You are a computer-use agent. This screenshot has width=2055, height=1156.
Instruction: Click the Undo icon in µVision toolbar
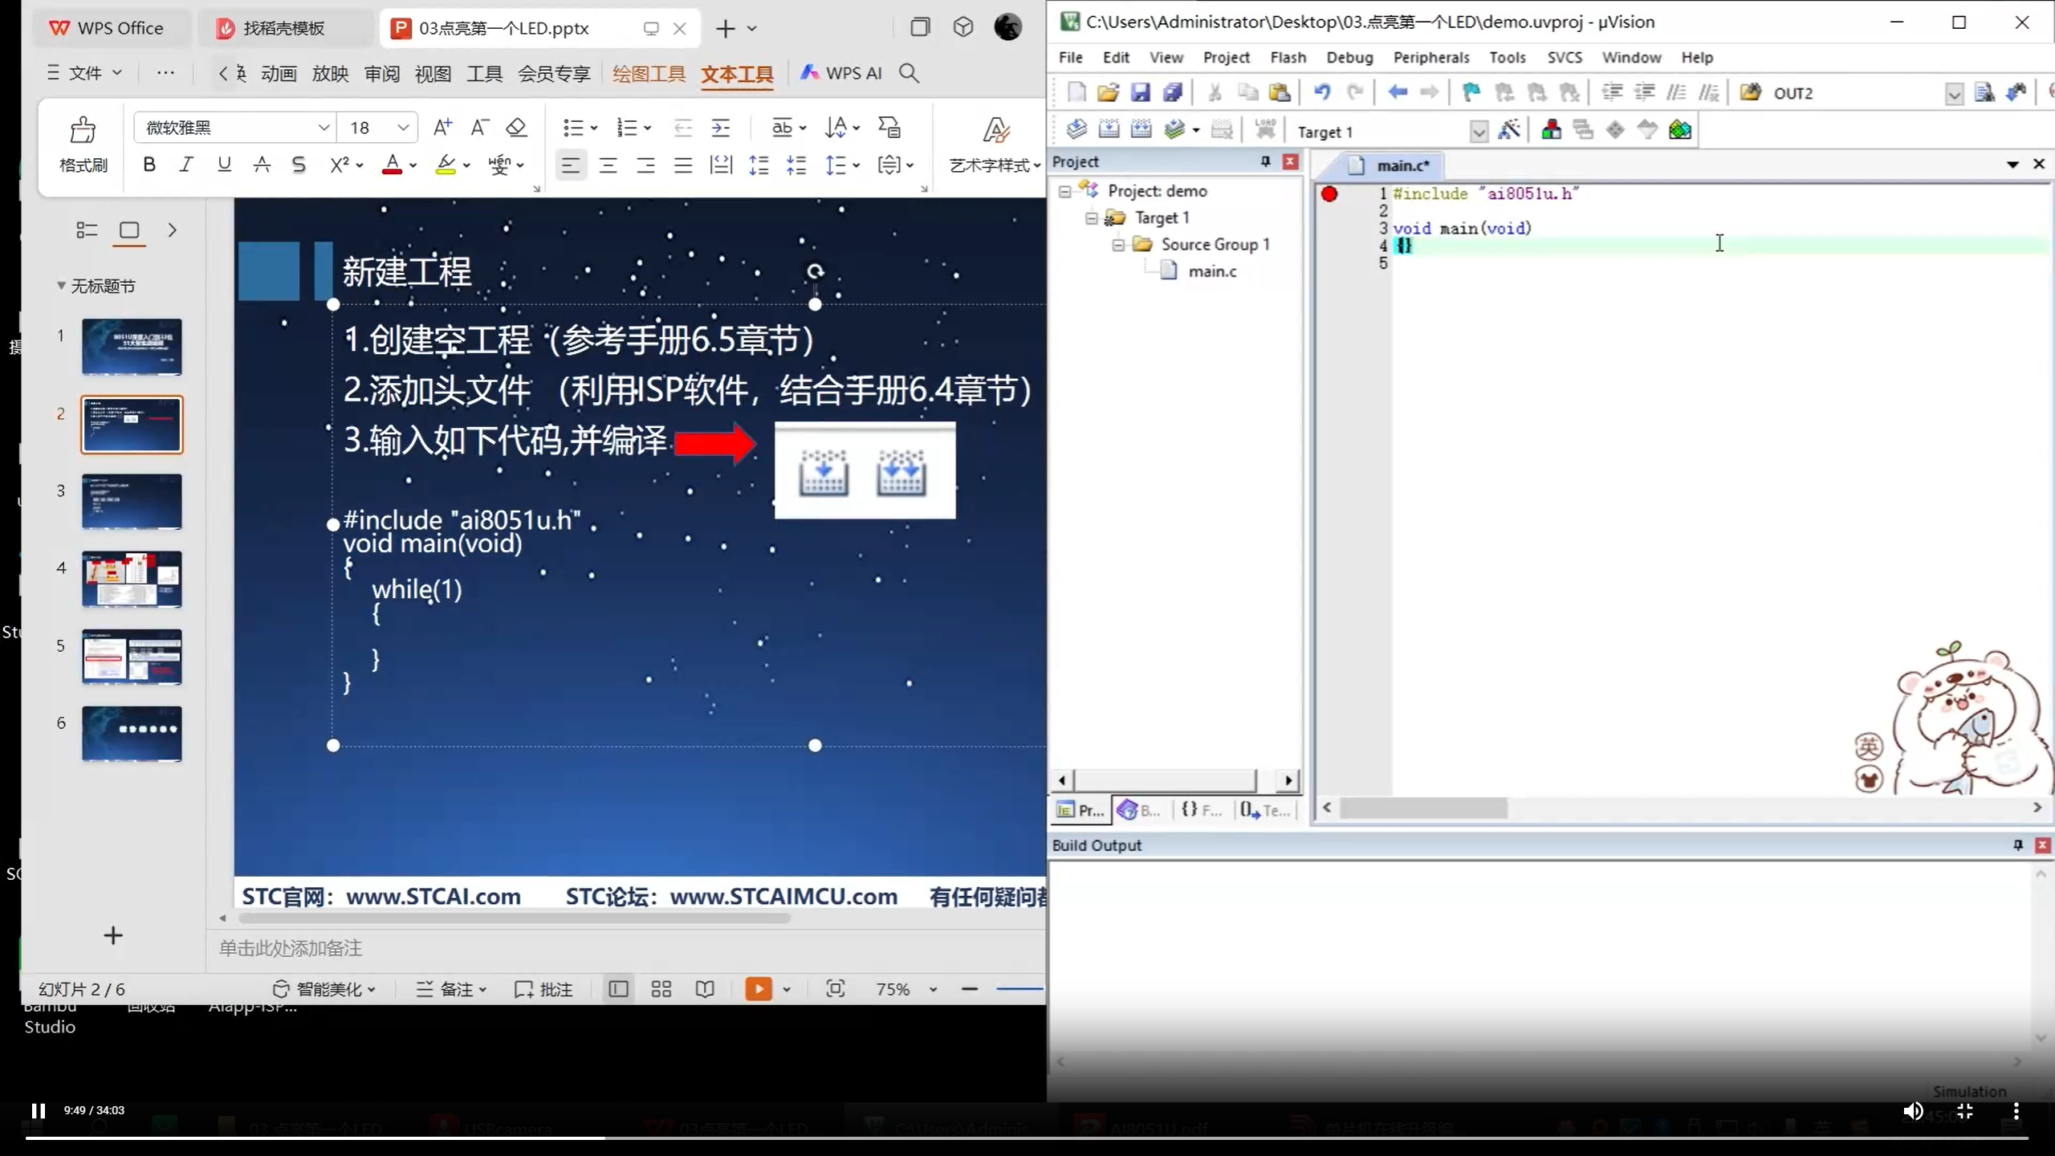coord(1321,92)
